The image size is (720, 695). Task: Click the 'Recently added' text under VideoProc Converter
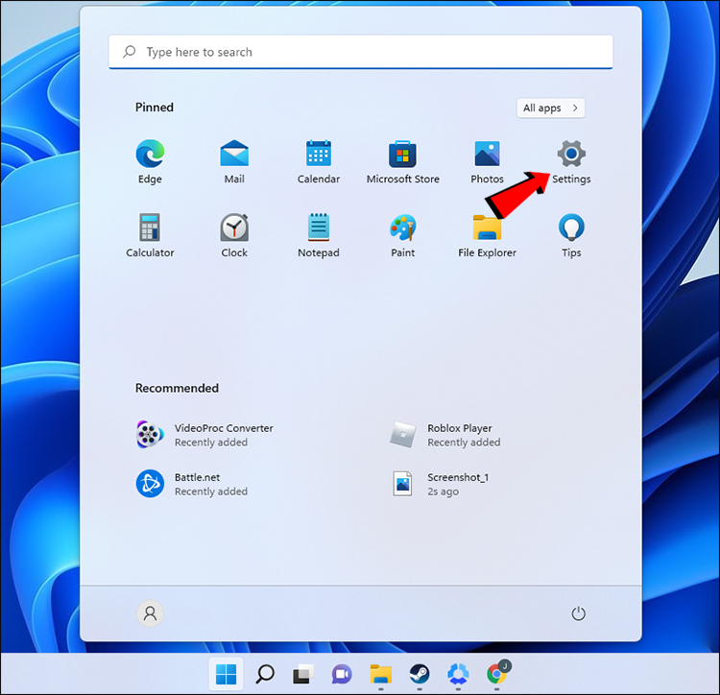tap(211, 443)
